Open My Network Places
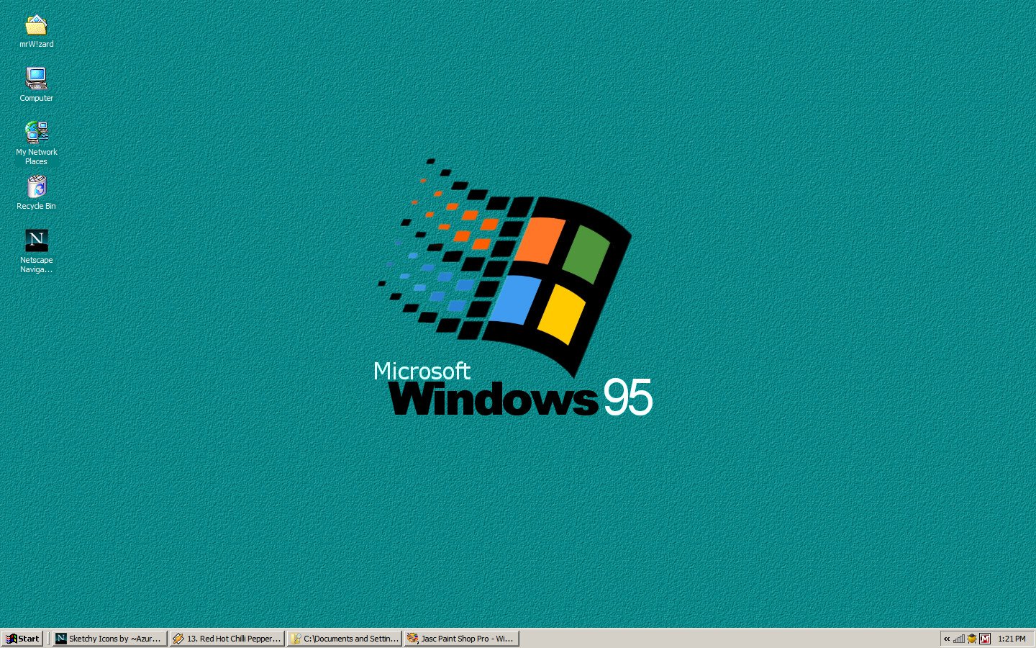This screenshot has width=1036, height=648. click(x=36, y=133)
